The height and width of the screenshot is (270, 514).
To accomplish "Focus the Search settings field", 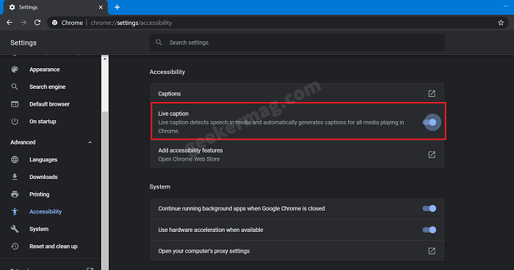I will point(297,43).
